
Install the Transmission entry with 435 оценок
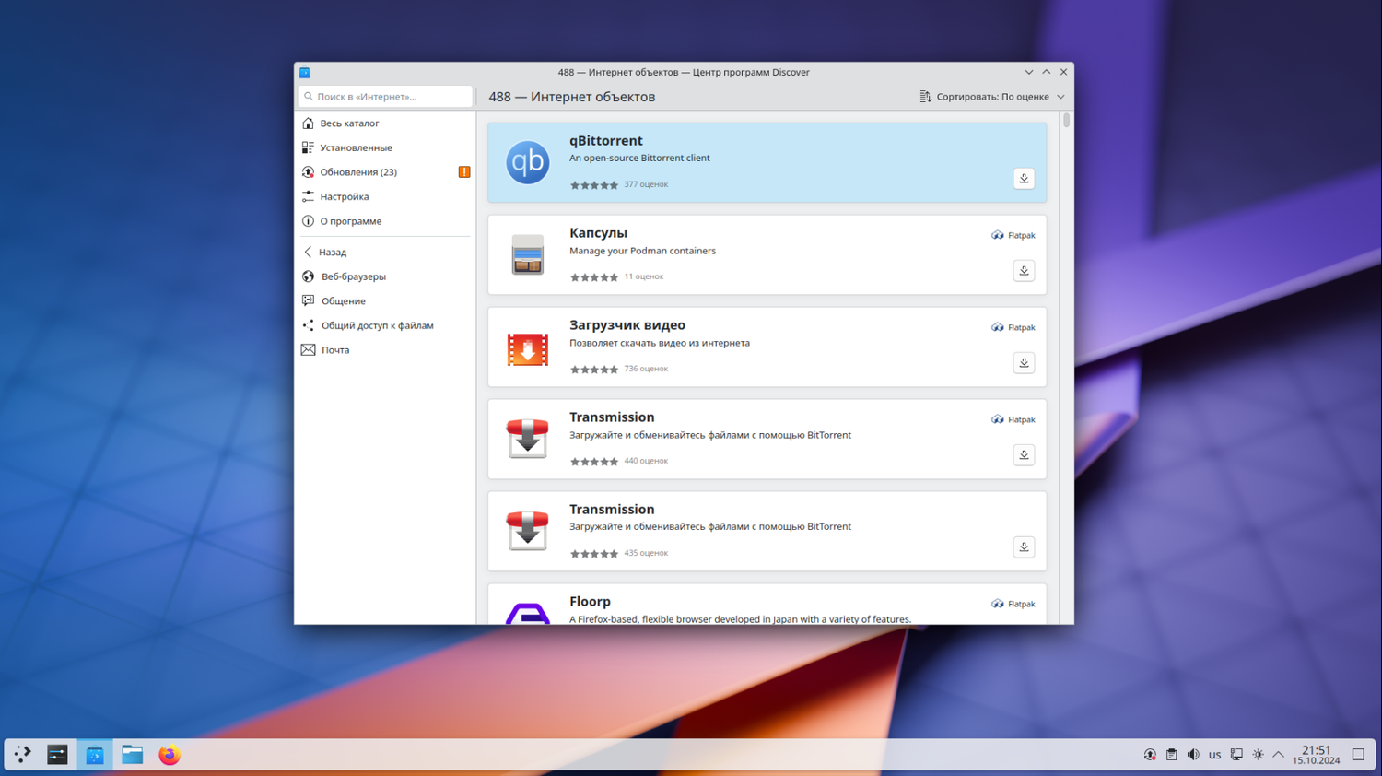(x=1024, y=547)
